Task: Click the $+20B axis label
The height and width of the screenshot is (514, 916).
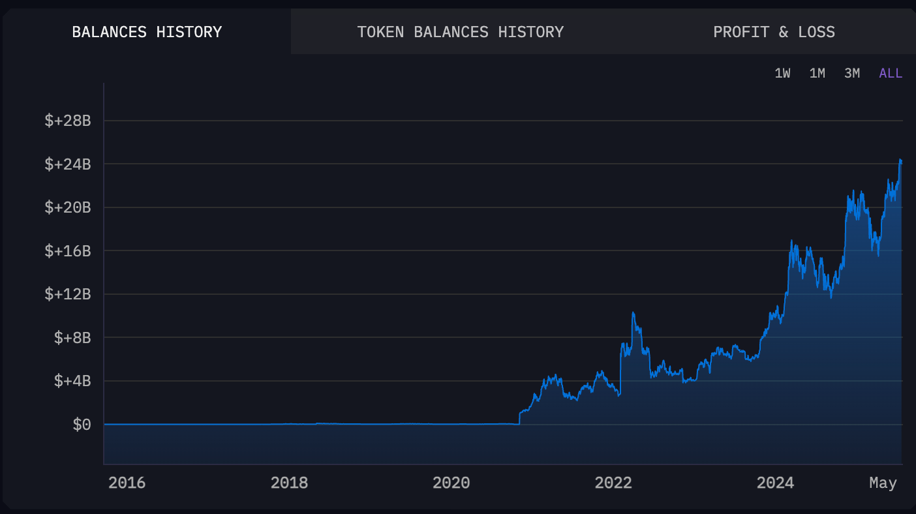Action: pyautogui.click(x=67, y=207)
